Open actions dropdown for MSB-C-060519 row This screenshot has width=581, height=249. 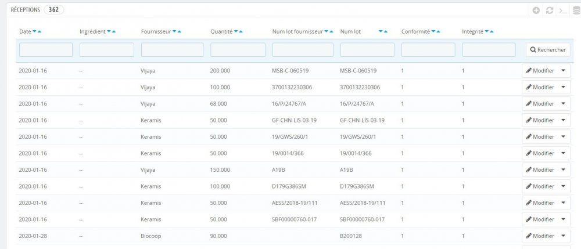coord(563,71)
